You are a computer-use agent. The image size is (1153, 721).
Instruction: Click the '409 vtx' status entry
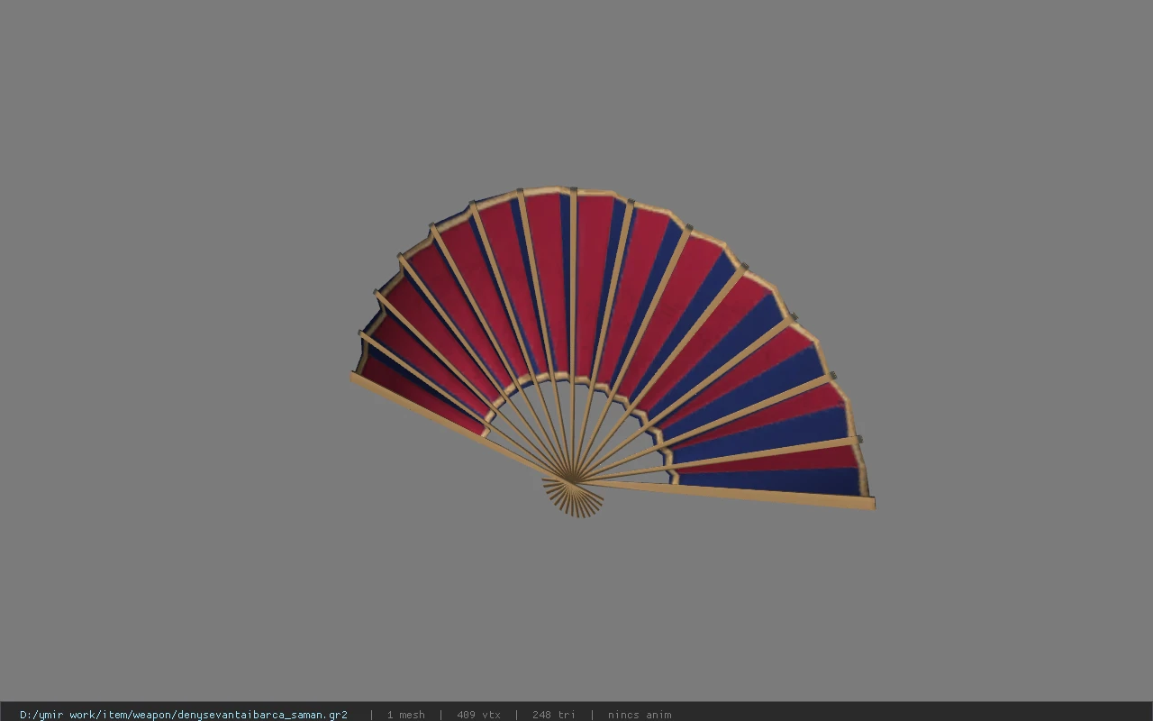pyautogui.click(x=478, y=715)
